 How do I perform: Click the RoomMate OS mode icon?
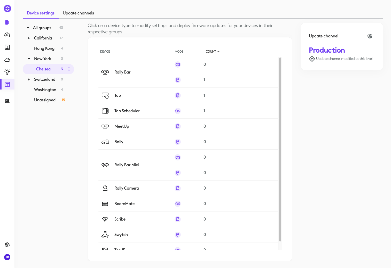tap(178, 204)
